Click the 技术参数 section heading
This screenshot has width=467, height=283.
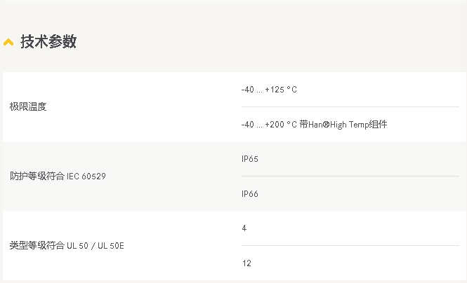(x=48, y=42)
